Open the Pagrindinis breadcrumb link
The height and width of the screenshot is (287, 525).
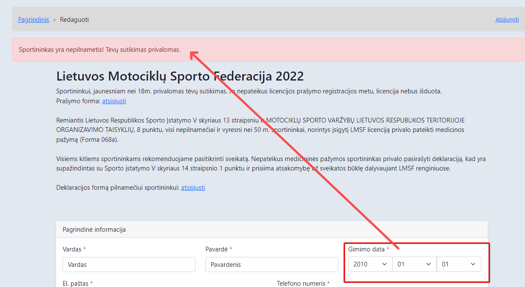click(x=33, y=20)
